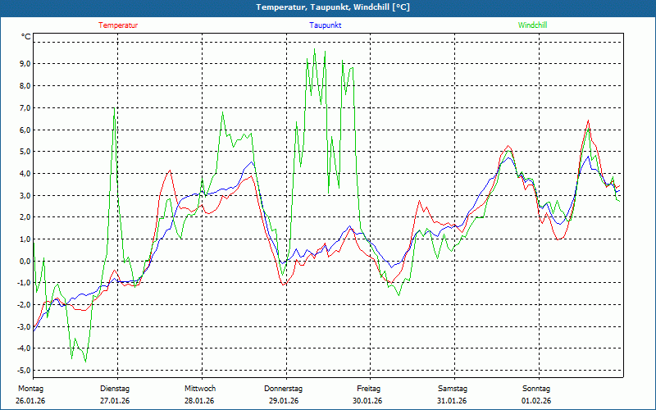Select the blue Taupunkt legend label
The height and width of the screenshot is (410, 656).
pos(326,25)
